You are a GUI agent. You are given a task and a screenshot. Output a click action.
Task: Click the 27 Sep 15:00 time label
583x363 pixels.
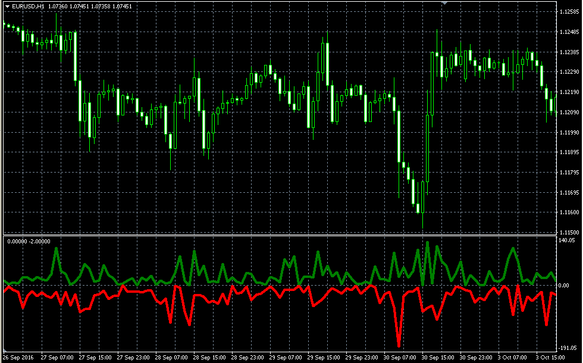pos(95,358)
